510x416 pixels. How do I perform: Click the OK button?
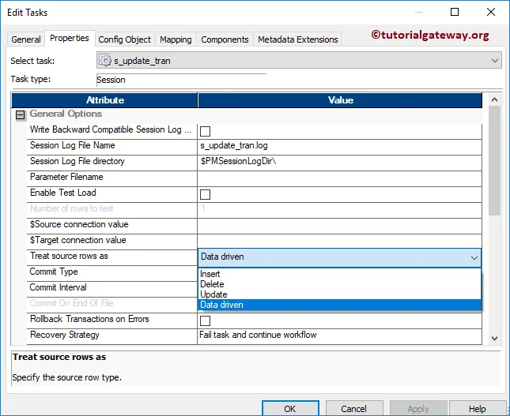pos(290,408)
